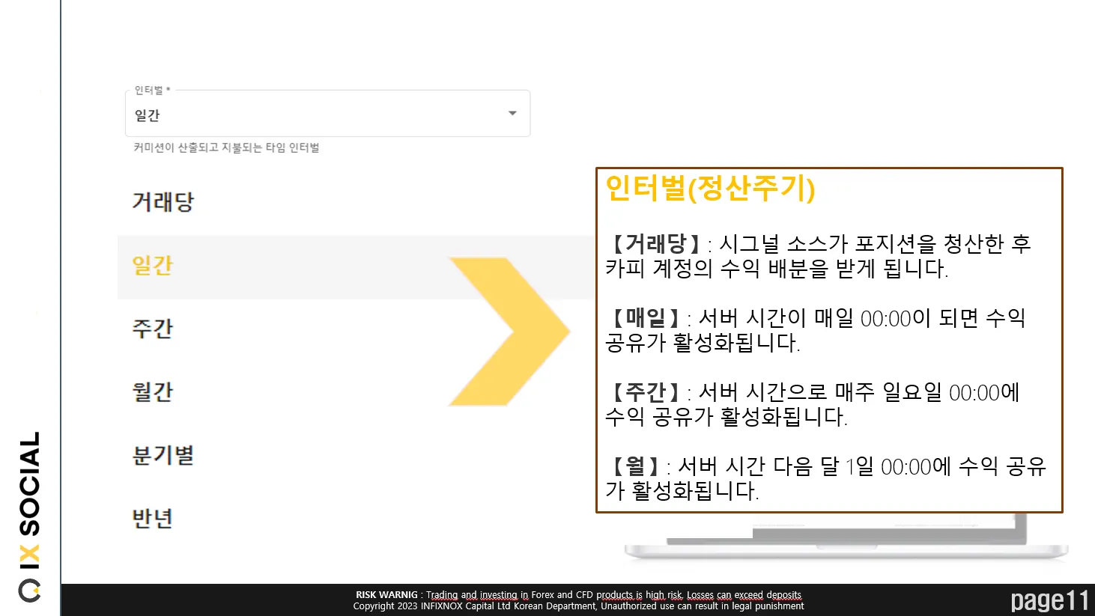Click the heading 인터벌(정산주기)

pyautogui.click(x=710, y=188)
